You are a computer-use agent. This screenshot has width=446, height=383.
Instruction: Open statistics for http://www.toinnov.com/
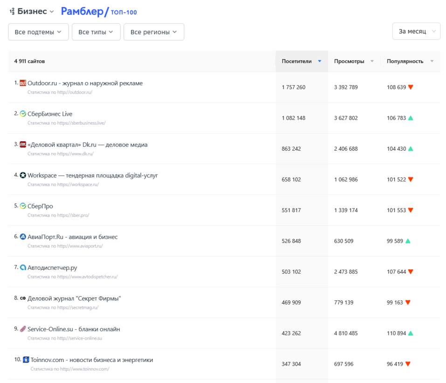(x=70, y=369)
